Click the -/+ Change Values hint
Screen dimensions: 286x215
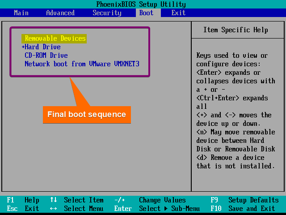150,200
